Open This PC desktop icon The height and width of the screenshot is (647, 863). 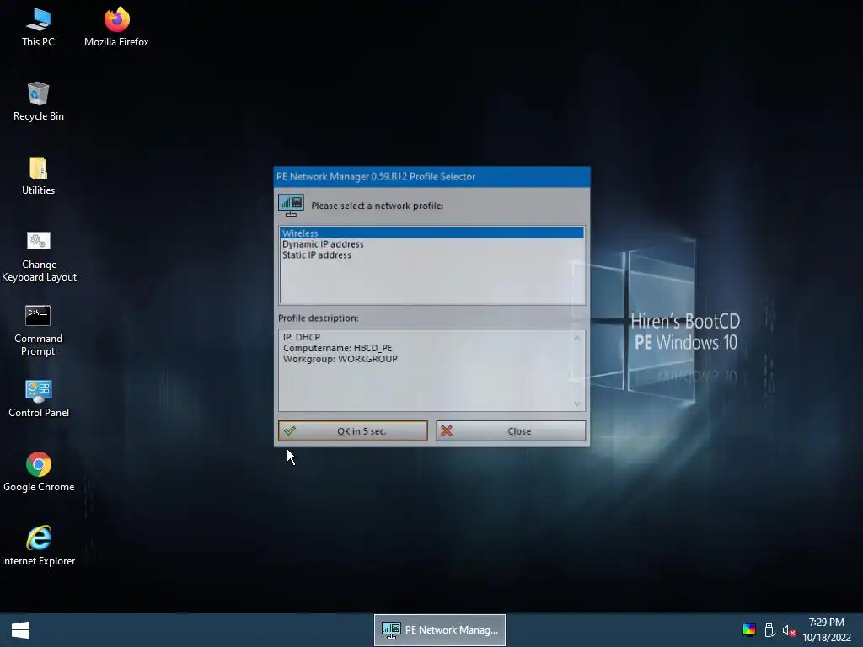pos(39,28)
